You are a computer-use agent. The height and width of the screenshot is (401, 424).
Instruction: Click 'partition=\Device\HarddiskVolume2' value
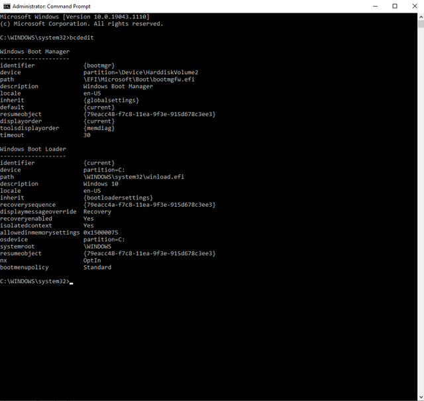tap(140, 72)
